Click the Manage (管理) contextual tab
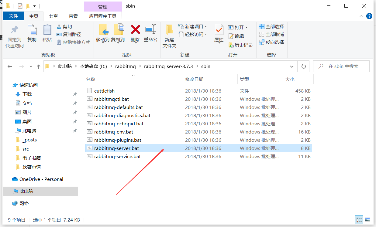376x227 pixels. click(103, 7)
